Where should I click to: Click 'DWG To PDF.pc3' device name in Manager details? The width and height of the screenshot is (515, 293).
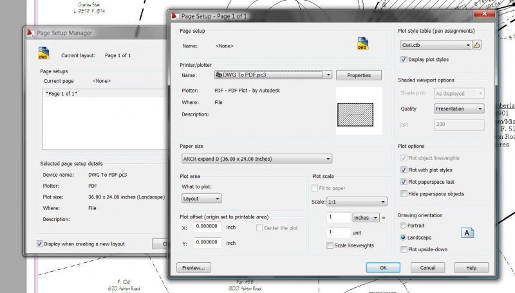coord(108,175)
